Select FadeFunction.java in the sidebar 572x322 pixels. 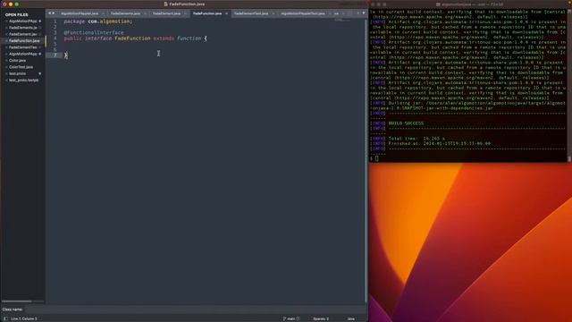[x=24, y=41]
